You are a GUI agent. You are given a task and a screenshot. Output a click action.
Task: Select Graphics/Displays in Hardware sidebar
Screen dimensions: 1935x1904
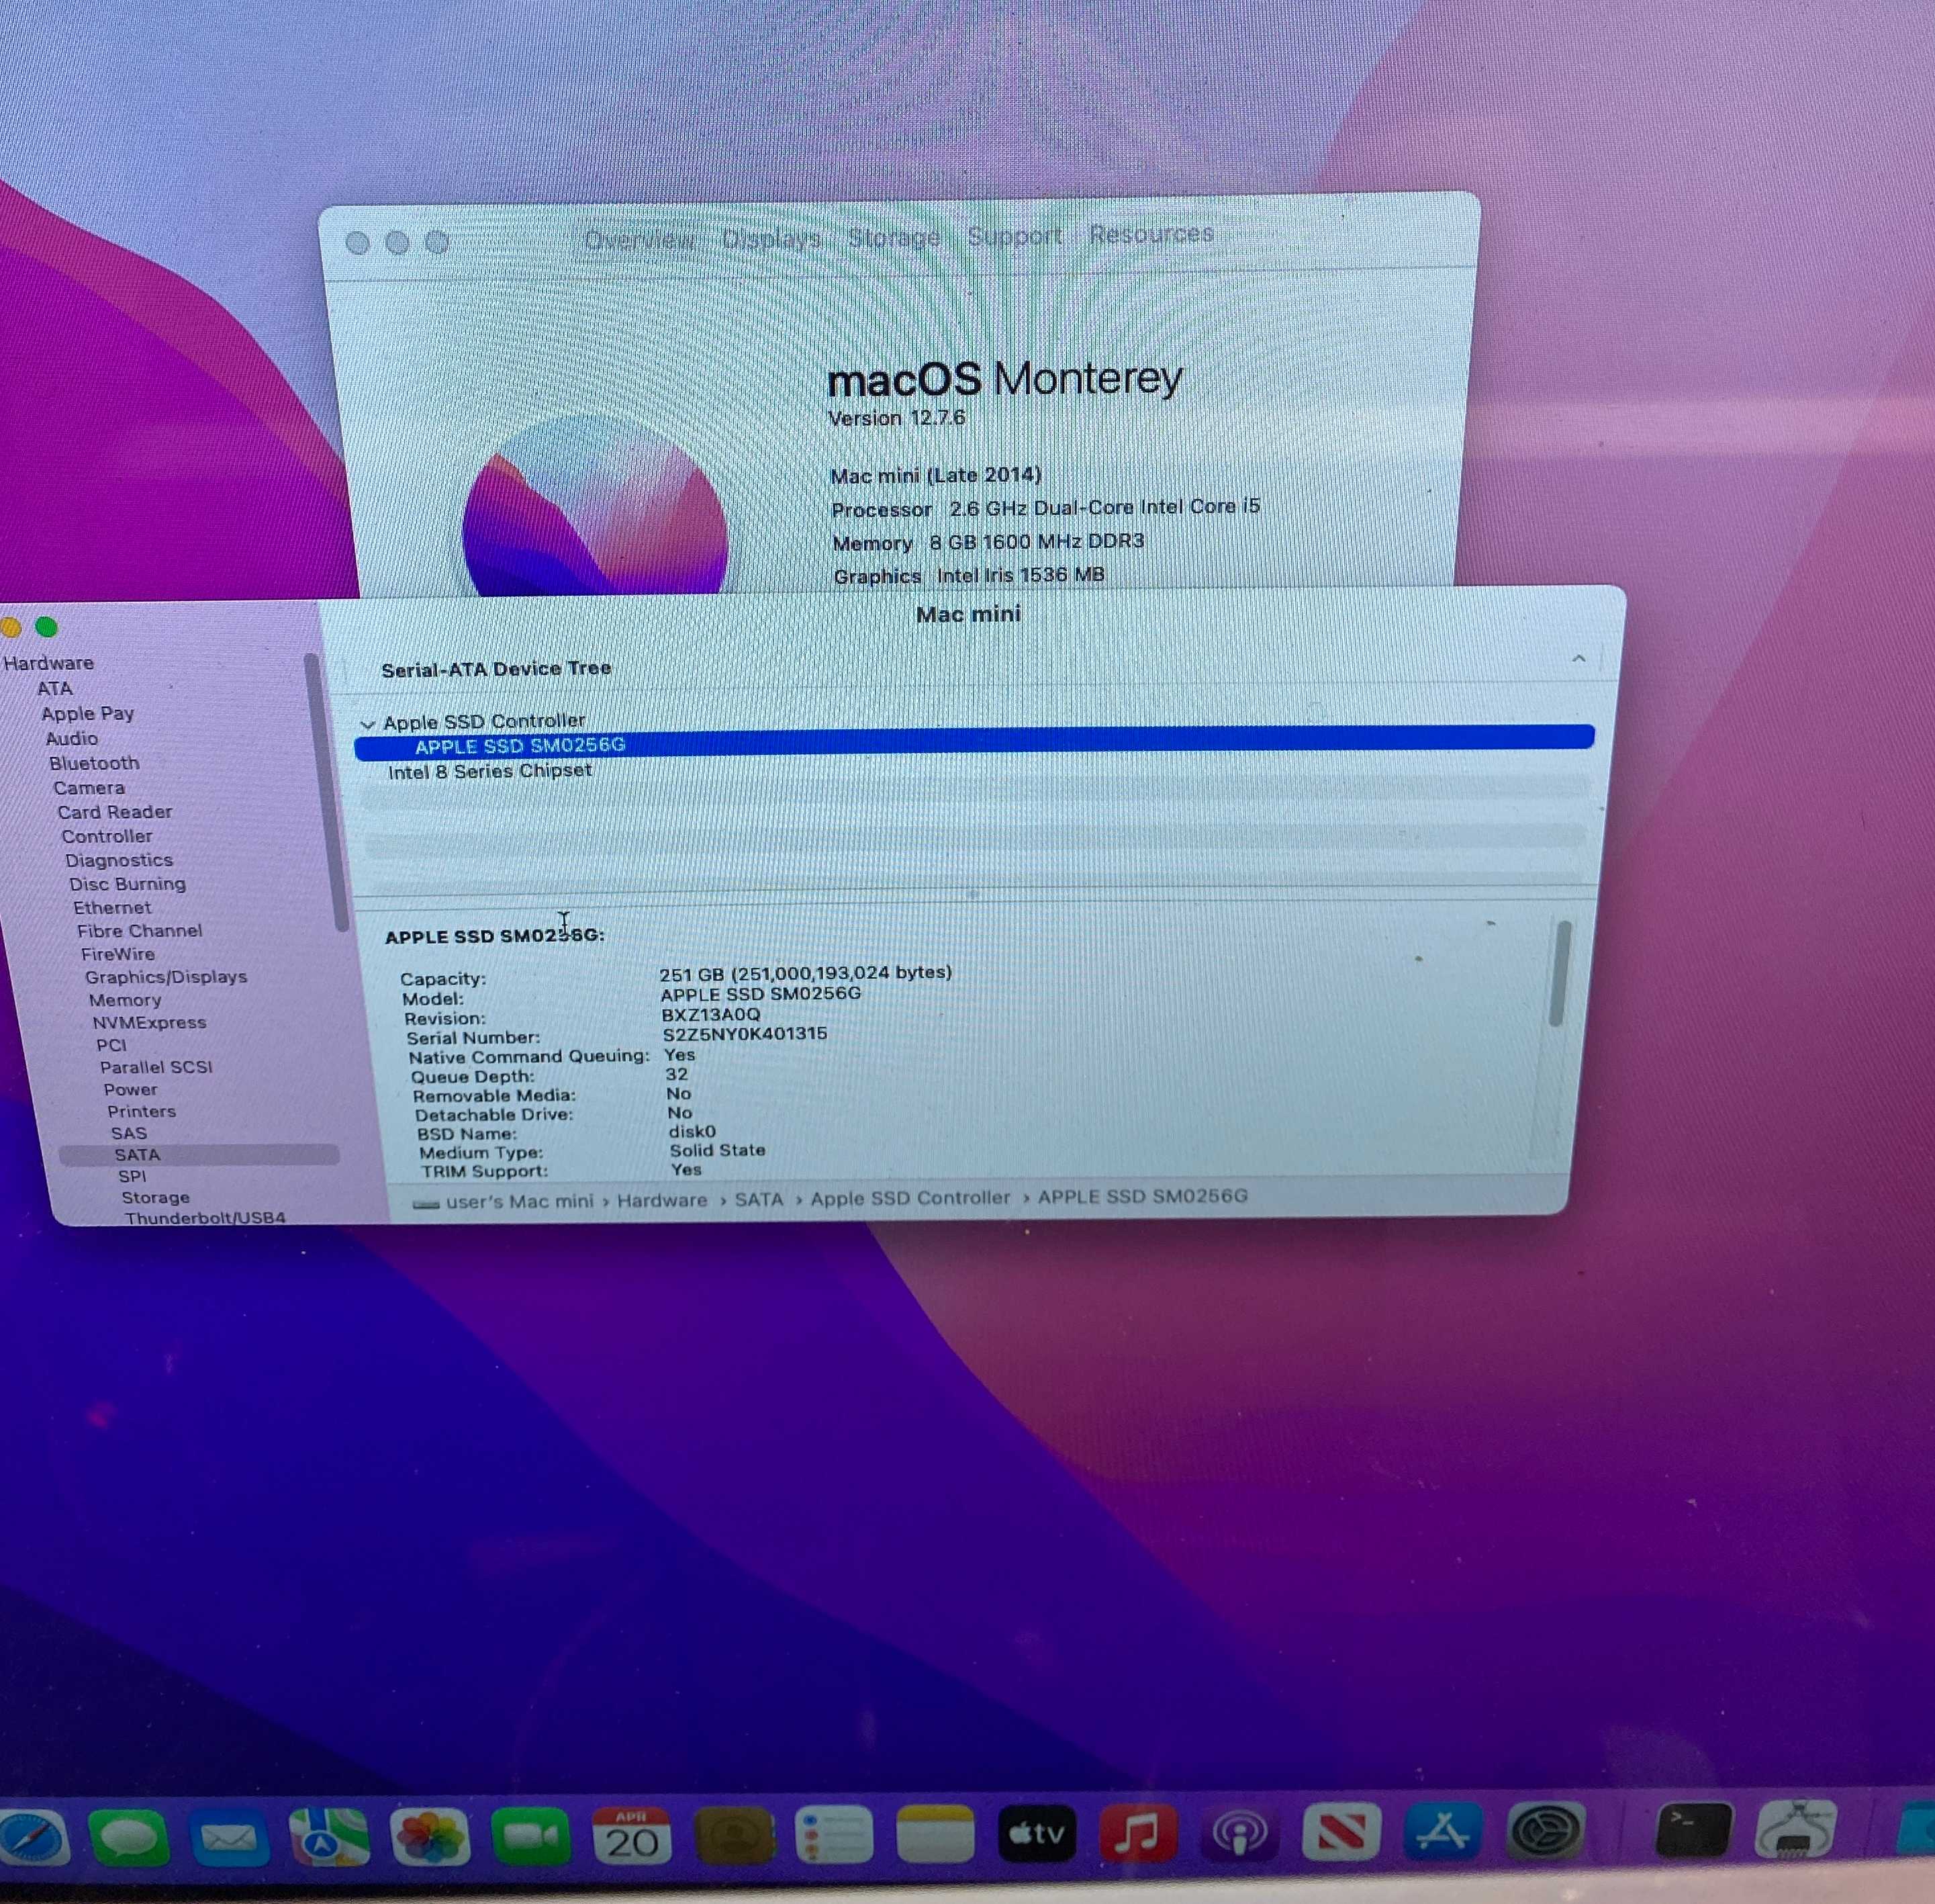(x=166, y=977)
